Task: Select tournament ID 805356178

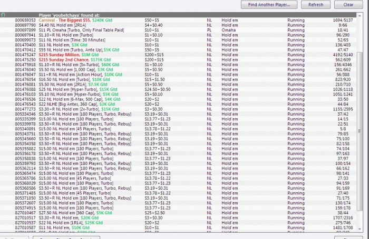Action: (178, 153)
